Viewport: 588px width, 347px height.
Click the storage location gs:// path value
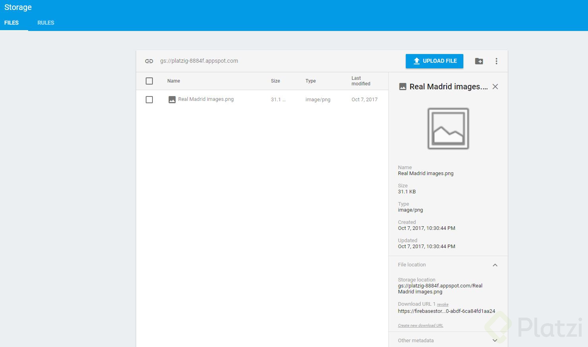(440, 289)
